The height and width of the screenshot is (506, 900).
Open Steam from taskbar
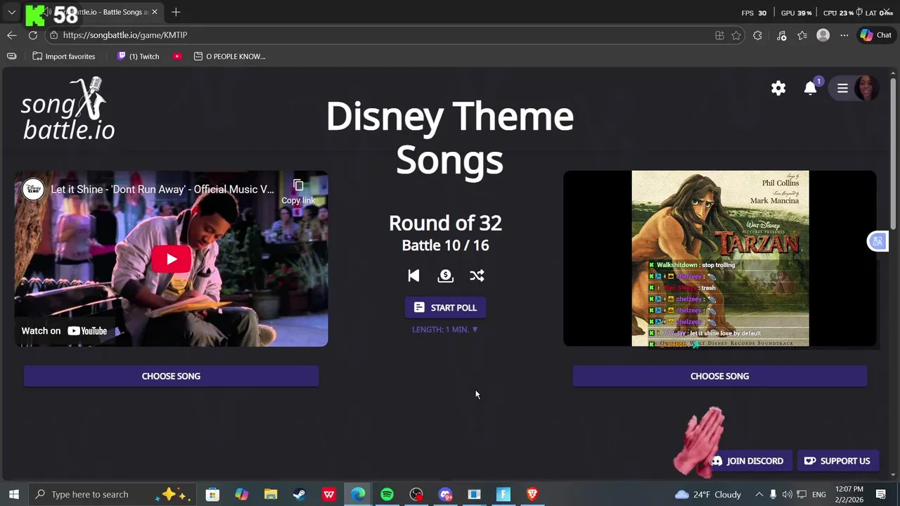pos(300,494)
